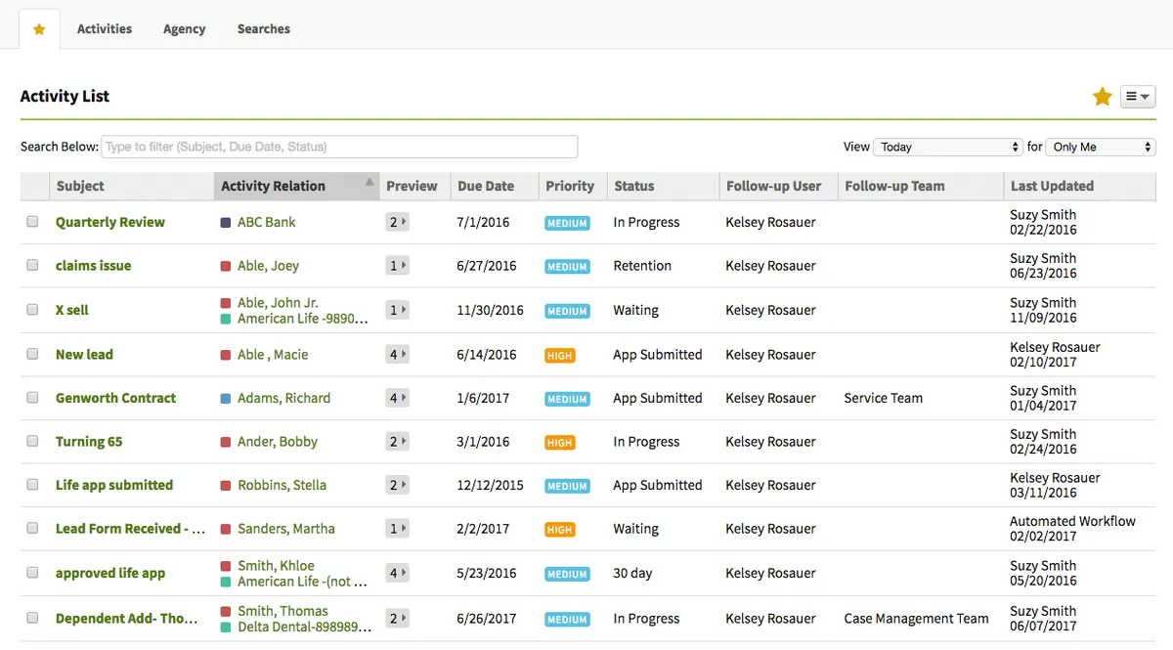Screen dimensions: 1173x650
Task: Tick the checkbox for approved life app
Action: pyautogui.click(x=32, y=573)
